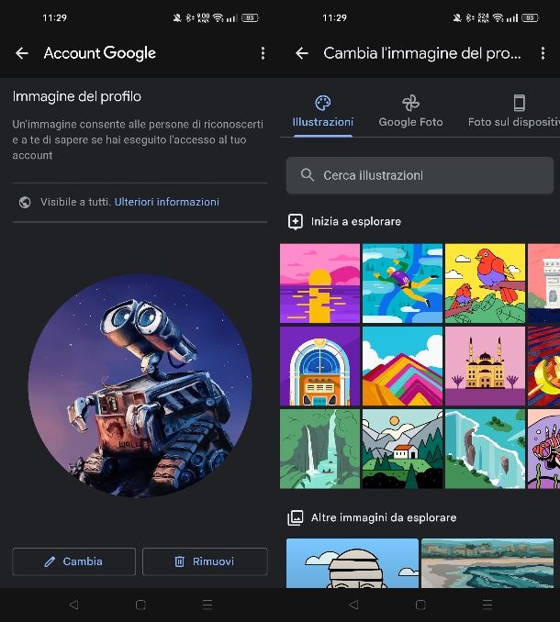Viewport: 560px width, 622px height.
Task: Tap the search magnifier icon
Action: pyautogui.click(x=308, y=175)
